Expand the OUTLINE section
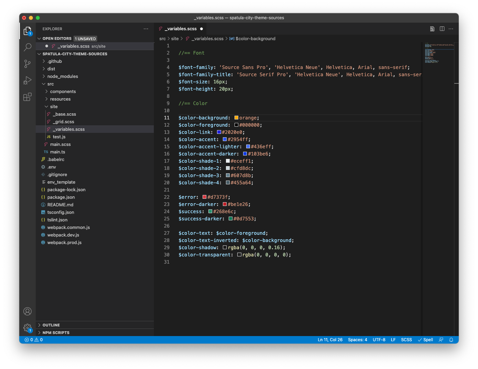The width and height of the screenshot is (478, 369). tap(51, 325)
